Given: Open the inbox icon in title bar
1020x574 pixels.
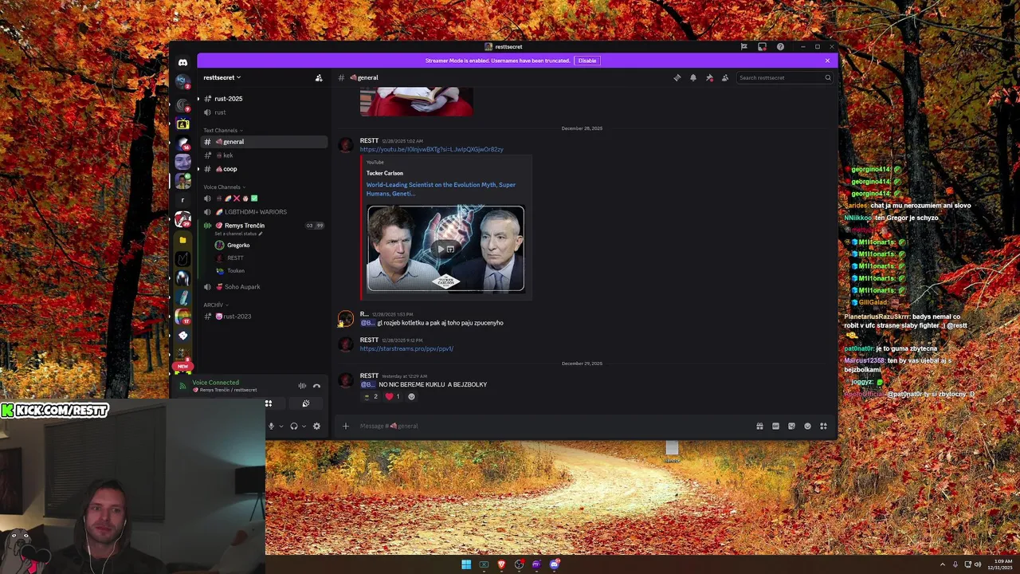Looking at the screenshot, I should pos(762,46).
